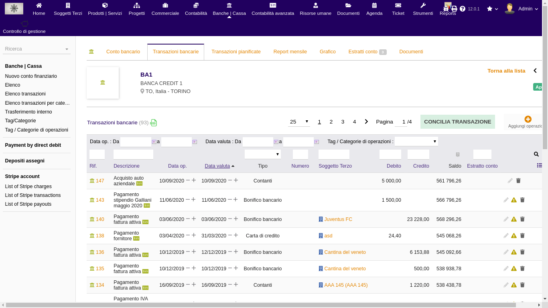Switch to Conto bancario tab
The image size is (548, 308).
click(x=123, y=52)
